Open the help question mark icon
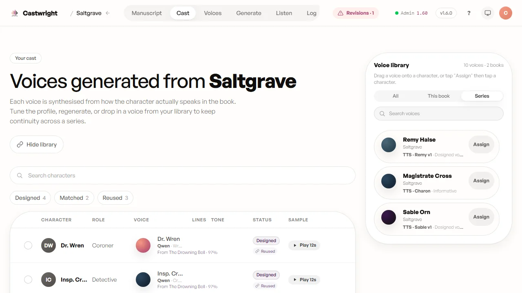Viewport: 522px width, 293px height. pyautogui.click(x=469, y=13)
